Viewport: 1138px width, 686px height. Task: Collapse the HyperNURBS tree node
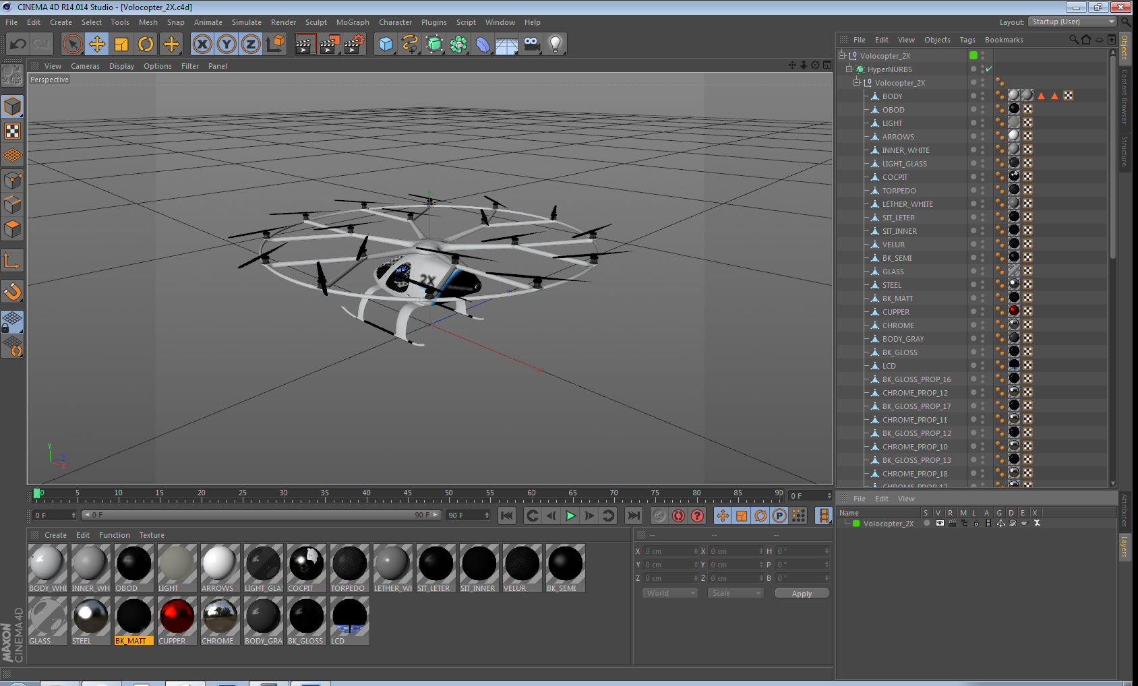point(849,69)
